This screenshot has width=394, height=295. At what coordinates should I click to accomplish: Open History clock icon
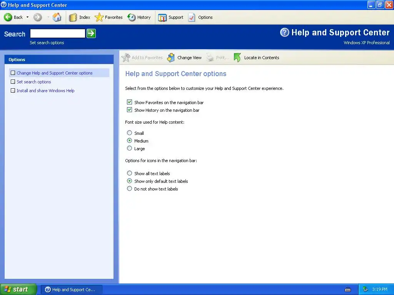point(132,17)
